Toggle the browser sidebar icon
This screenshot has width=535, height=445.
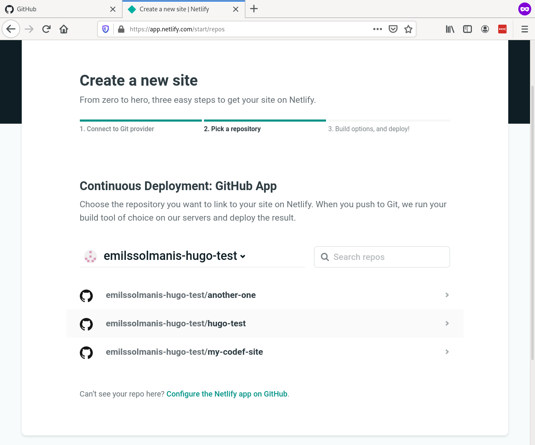[467, 29]
